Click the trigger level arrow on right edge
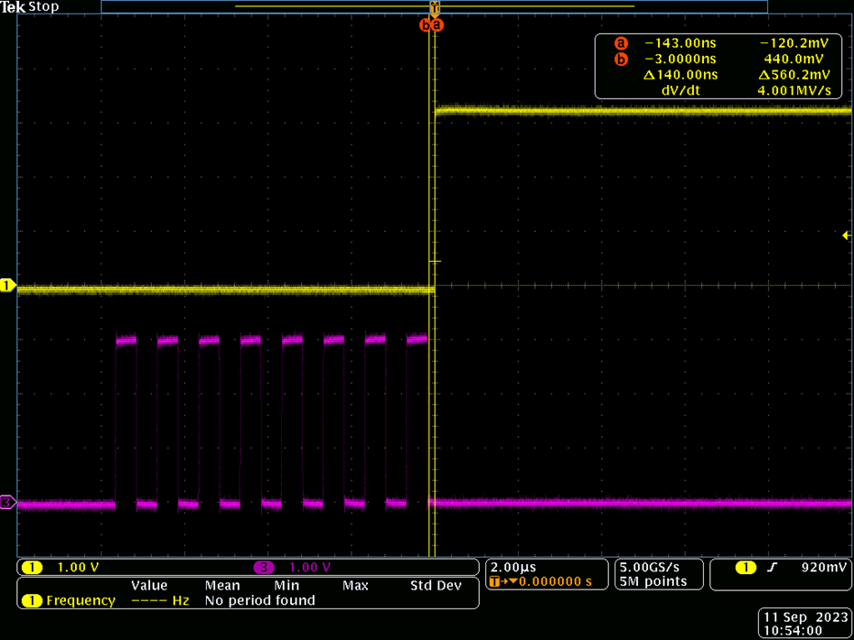Viewport: 854px width, 640px height. click(847, 235)
